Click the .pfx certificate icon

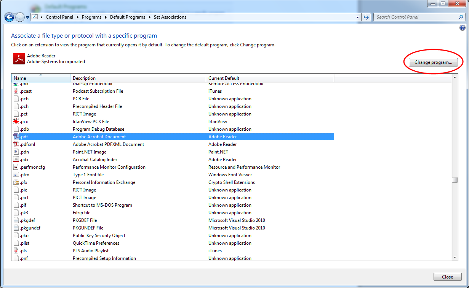(16, 182)
